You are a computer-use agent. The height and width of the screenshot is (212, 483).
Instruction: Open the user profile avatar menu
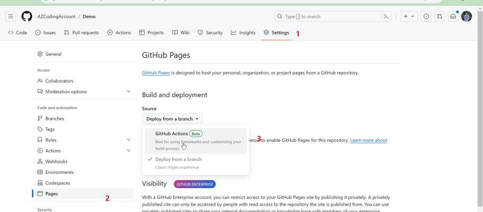(467, 16)
